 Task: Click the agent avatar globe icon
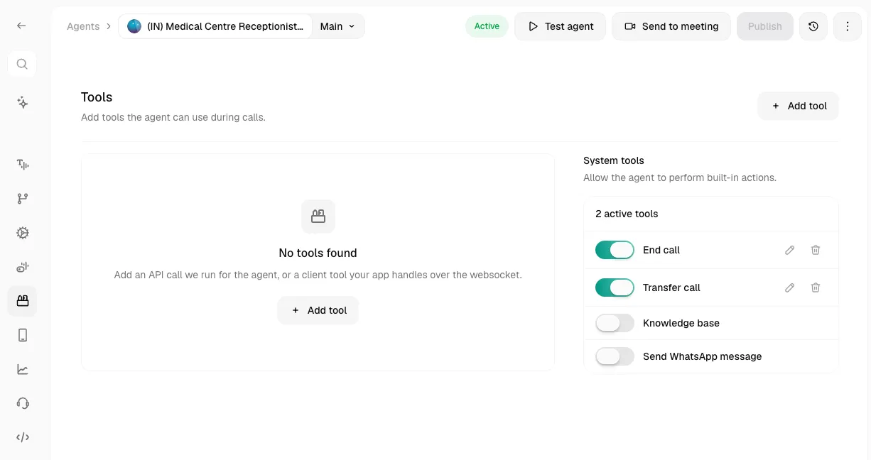[x=134, y=26]
